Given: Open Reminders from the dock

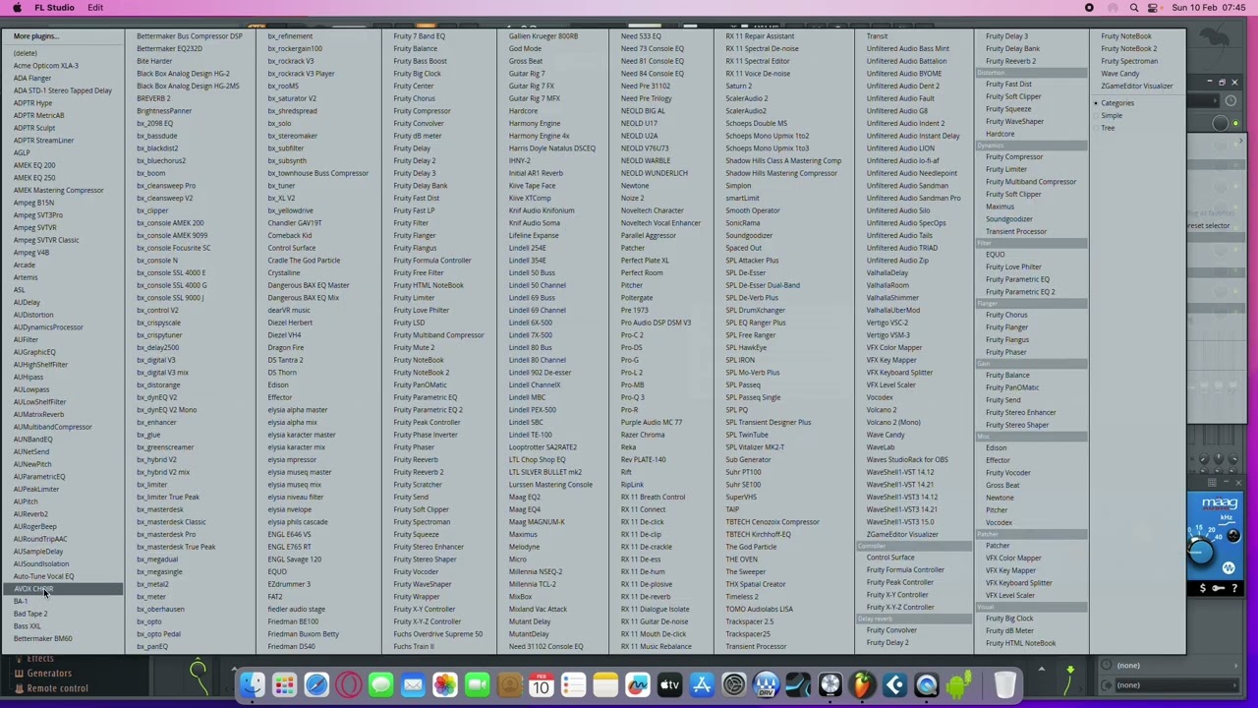Looking at the screenshot, I should point(573,684).
